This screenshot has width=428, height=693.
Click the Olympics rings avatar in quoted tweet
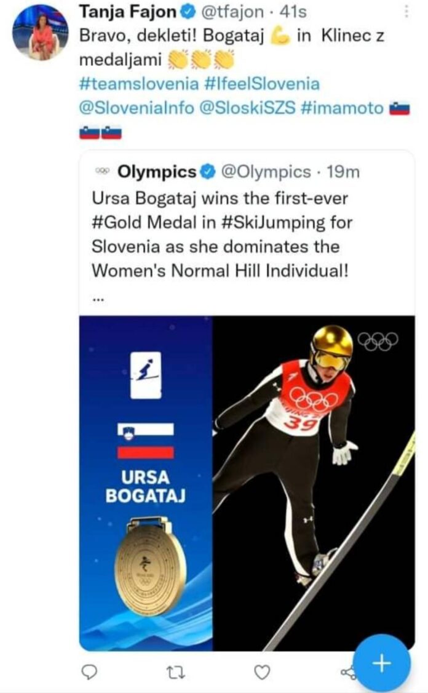pos(103,171)
